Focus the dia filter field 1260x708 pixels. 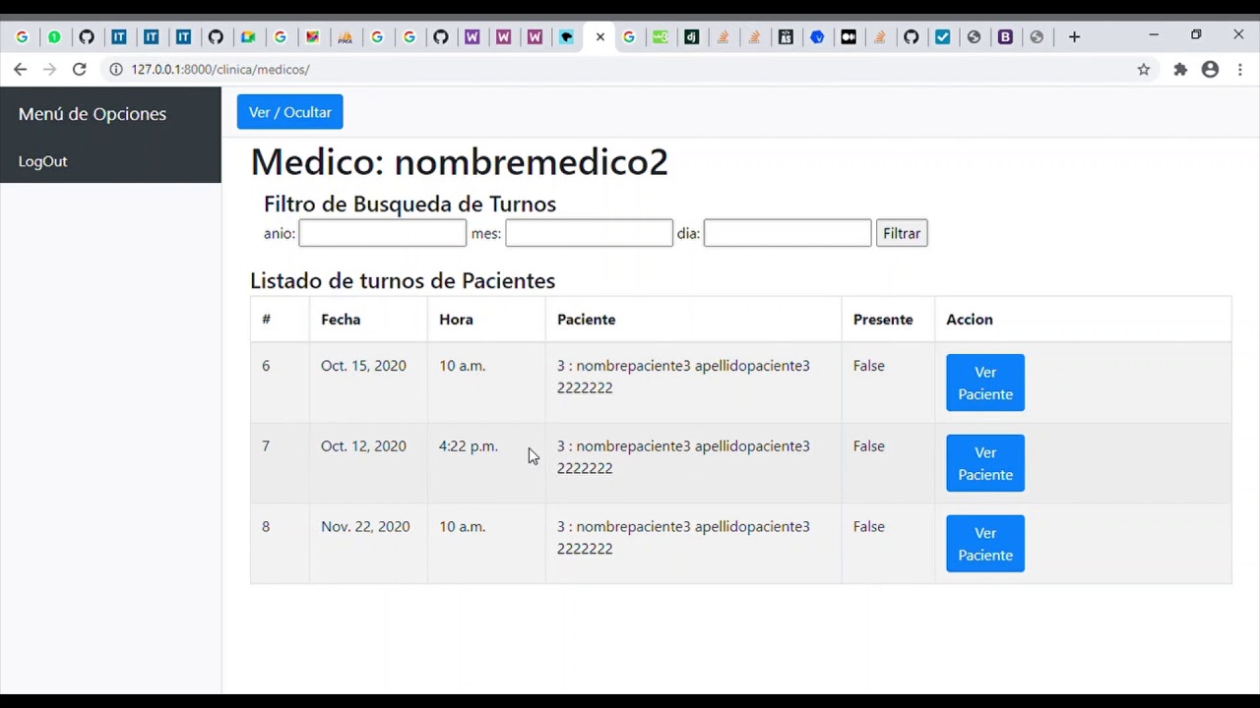click(x=787, y=233)
